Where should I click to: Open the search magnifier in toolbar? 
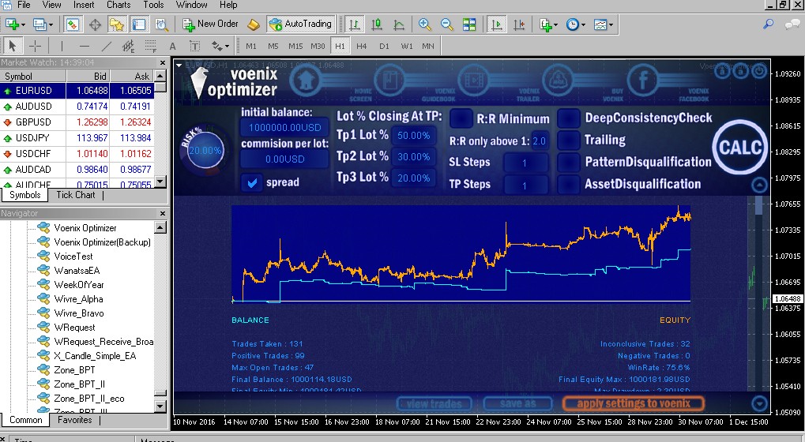click(x=769, y=24)
